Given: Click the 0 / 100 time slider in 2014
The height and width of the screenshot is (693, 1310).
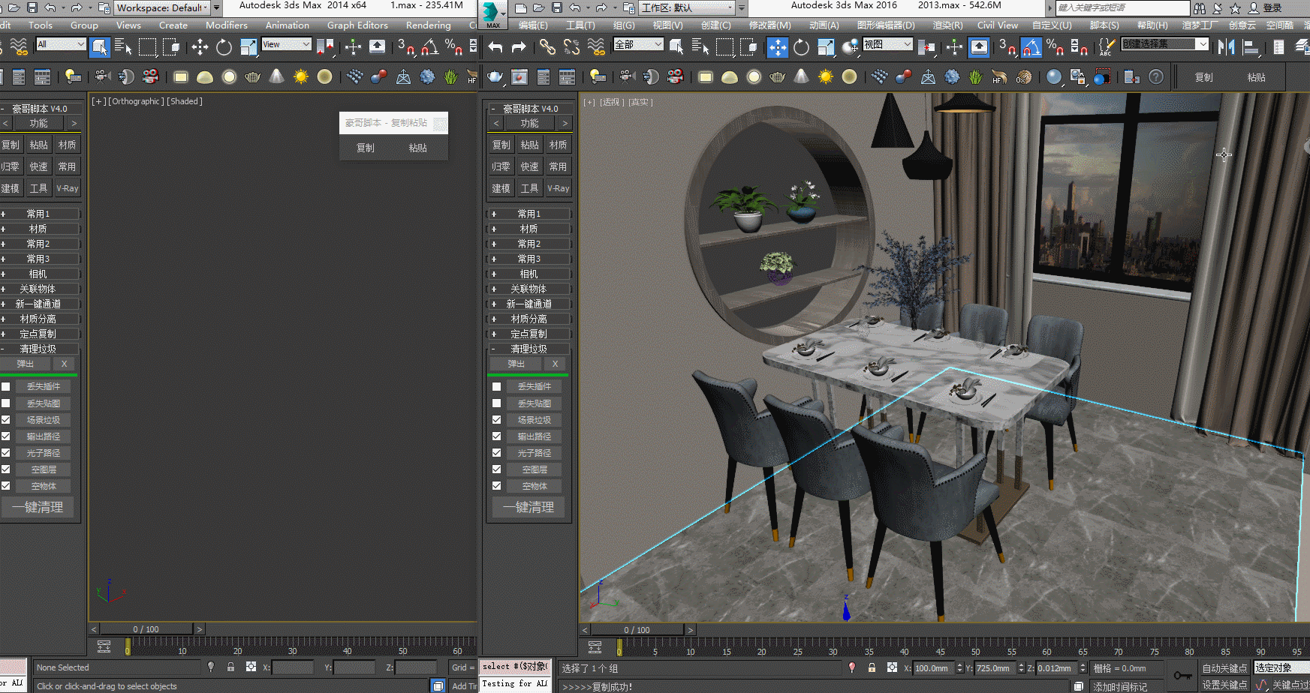Looking at the screenshot, I should point(146,629).
